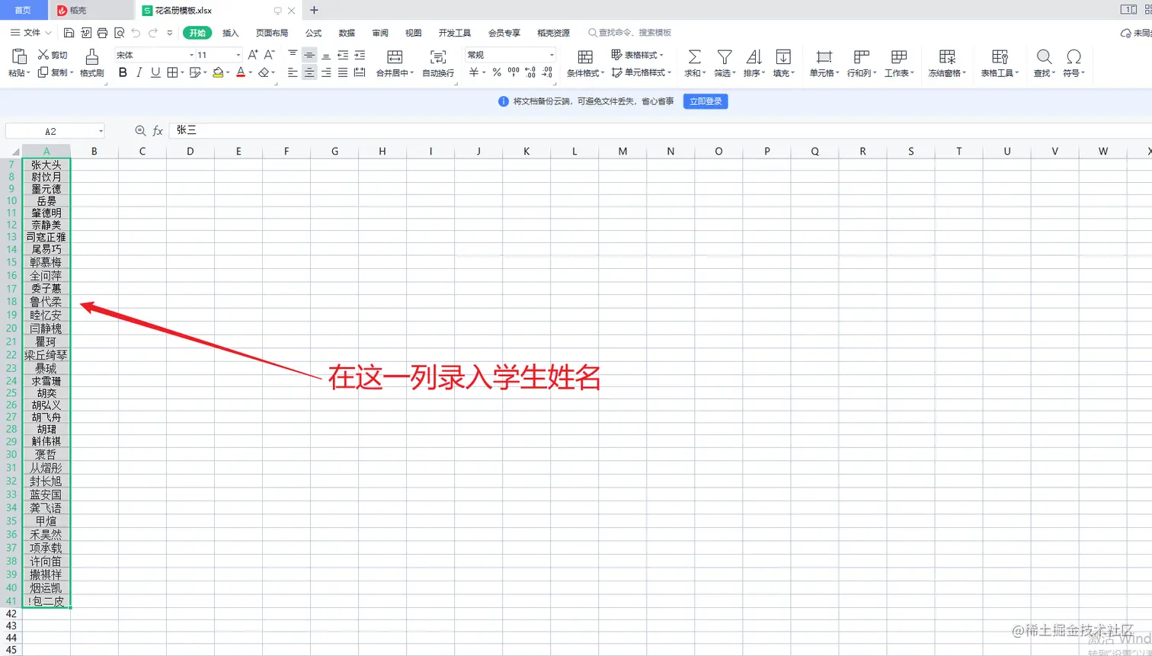Click the 排序 Sort icon
The height and width of the screenshot is (656, 1152).
[x=754, y=56]
